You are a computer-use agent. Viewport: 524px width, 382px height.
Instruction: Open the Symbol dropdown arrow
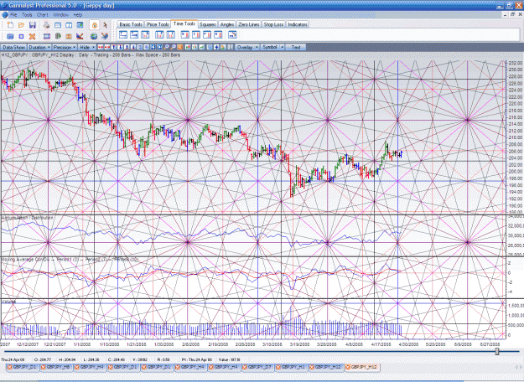[282, 48]
